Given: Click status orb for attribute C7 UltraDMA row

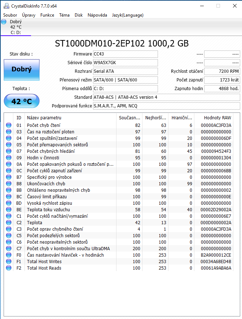Looking at the screenshot, I should [x=9, y=249].
